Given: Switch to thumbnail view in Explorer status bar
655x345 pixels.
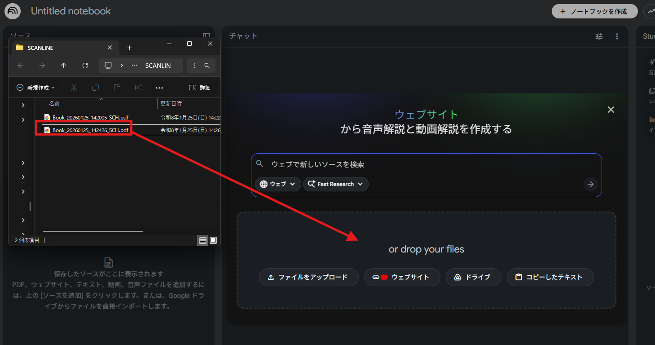Looking at the screenshot, I should (214, 240).
